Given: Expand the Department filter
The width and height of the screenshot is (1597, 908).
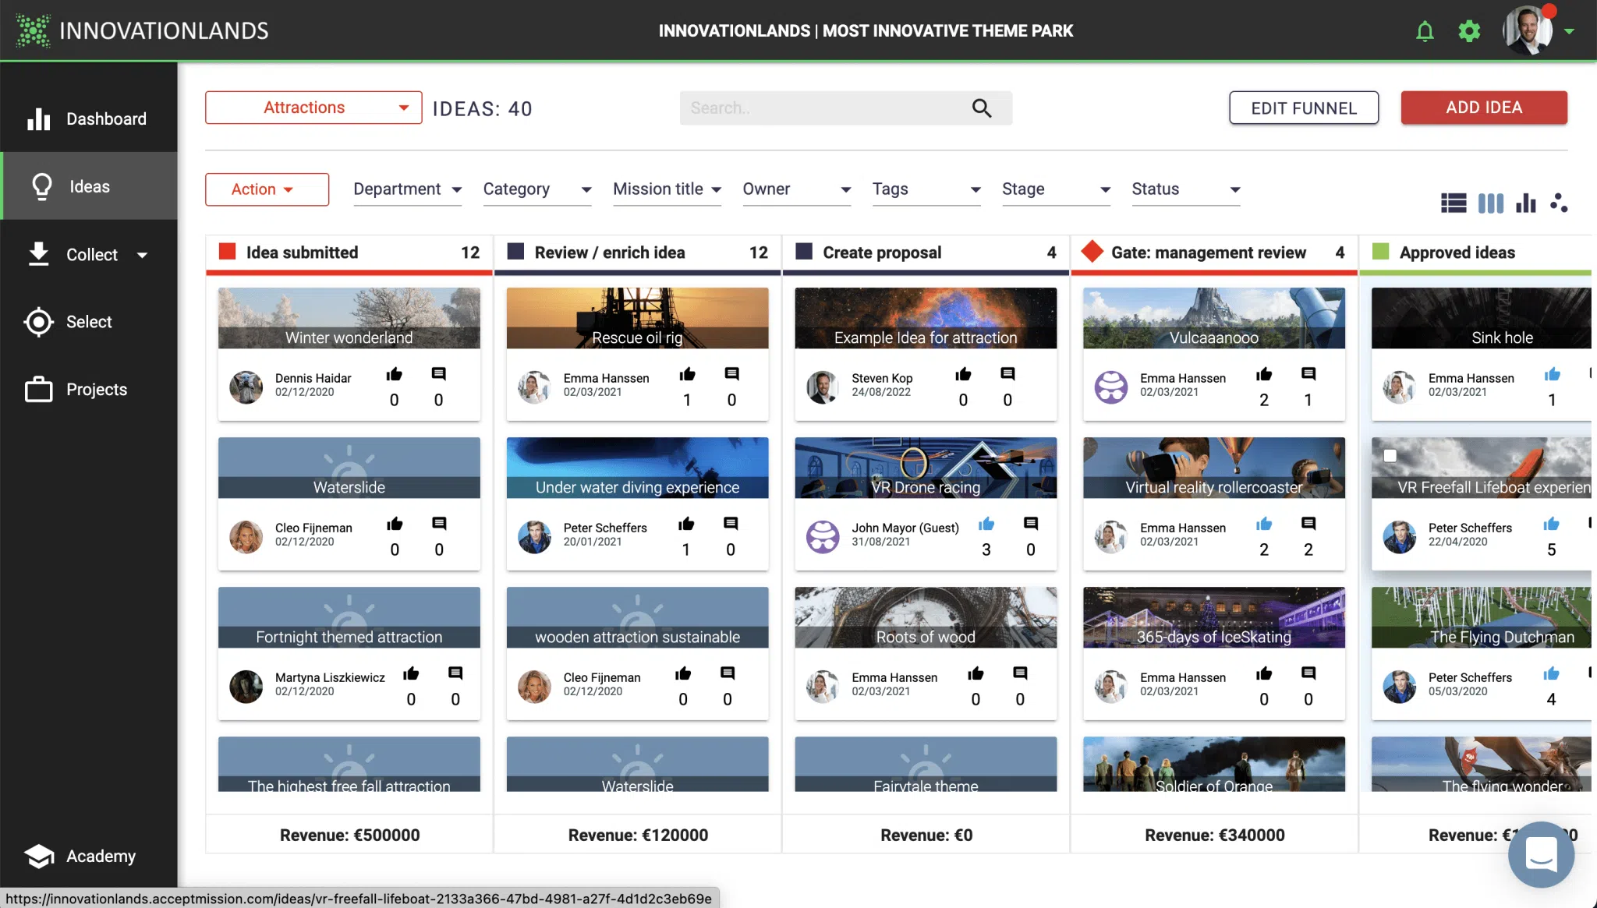Looking at the screenshot, I should pyautogui.click(x=408, y=189).
